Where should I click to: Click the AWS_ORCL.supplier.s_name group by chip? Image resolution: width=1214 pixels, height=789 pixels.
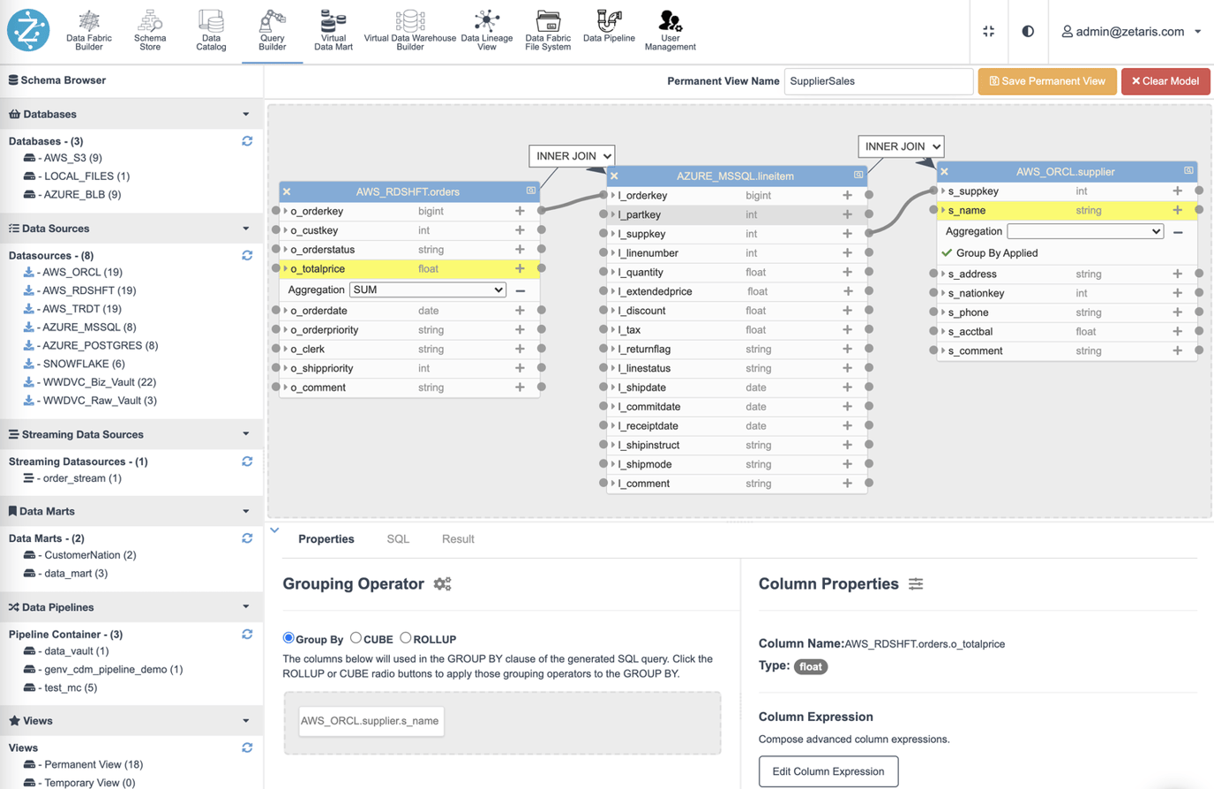(x=370, y=721)
